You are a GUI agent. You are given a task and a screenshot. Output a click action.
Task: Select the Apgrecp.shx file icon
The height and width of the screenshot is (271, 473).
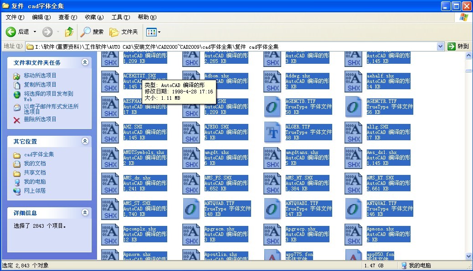coord(272,234)
